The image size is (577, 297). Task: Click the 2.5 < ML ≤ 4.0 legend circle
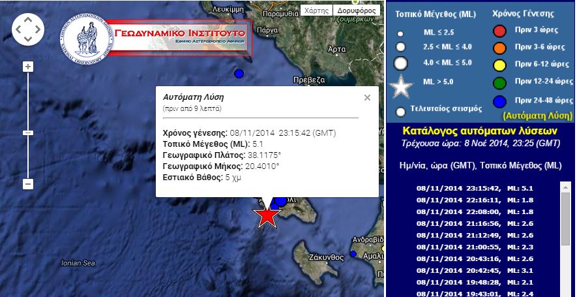pyautogui.click(x=400, y=47)
